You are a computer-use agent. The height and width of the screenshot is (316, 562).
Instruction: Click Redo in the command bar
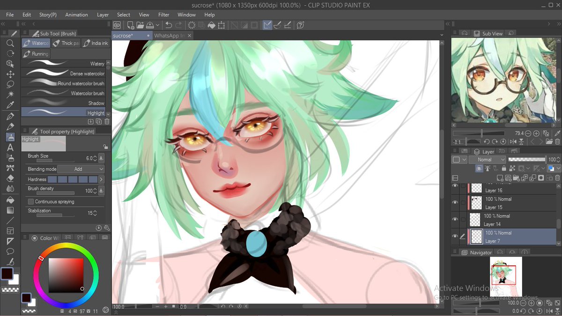[x=178, y=25]
